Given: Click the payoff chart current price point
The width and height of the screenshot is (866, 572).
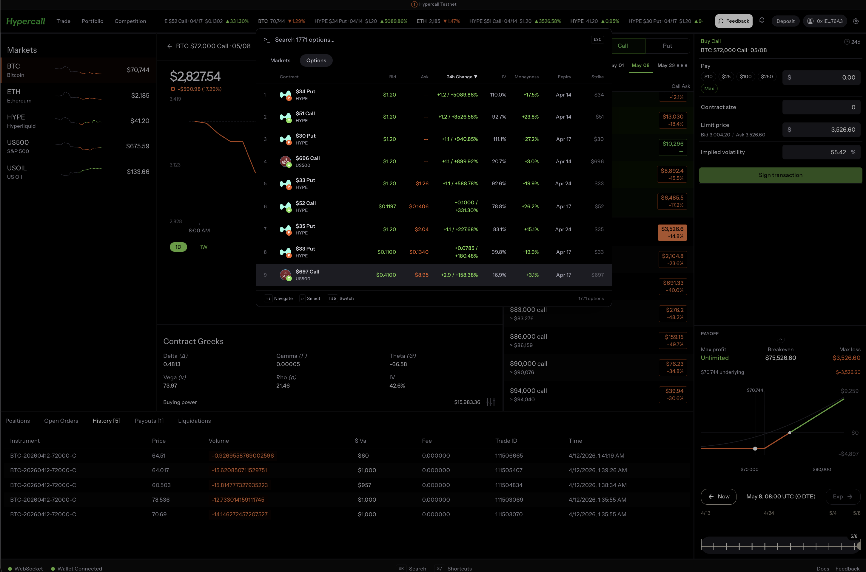Looking at the screenshot, I should coord(755,448).
